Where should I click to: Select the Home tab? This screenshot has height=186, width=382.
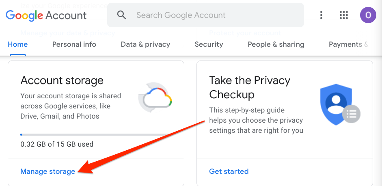click(18, 44)
